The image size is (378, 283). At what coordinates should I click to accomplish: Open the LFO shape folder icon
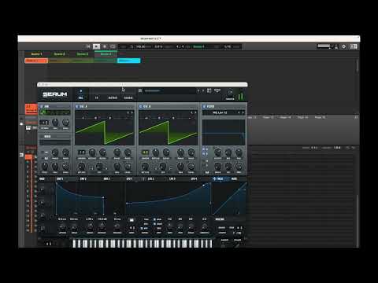tap(132, 220)
